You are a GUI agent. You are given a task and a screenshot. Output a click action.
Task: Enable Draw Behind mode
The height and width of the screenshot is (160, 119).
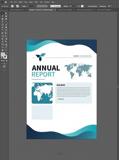pos(4,64)
